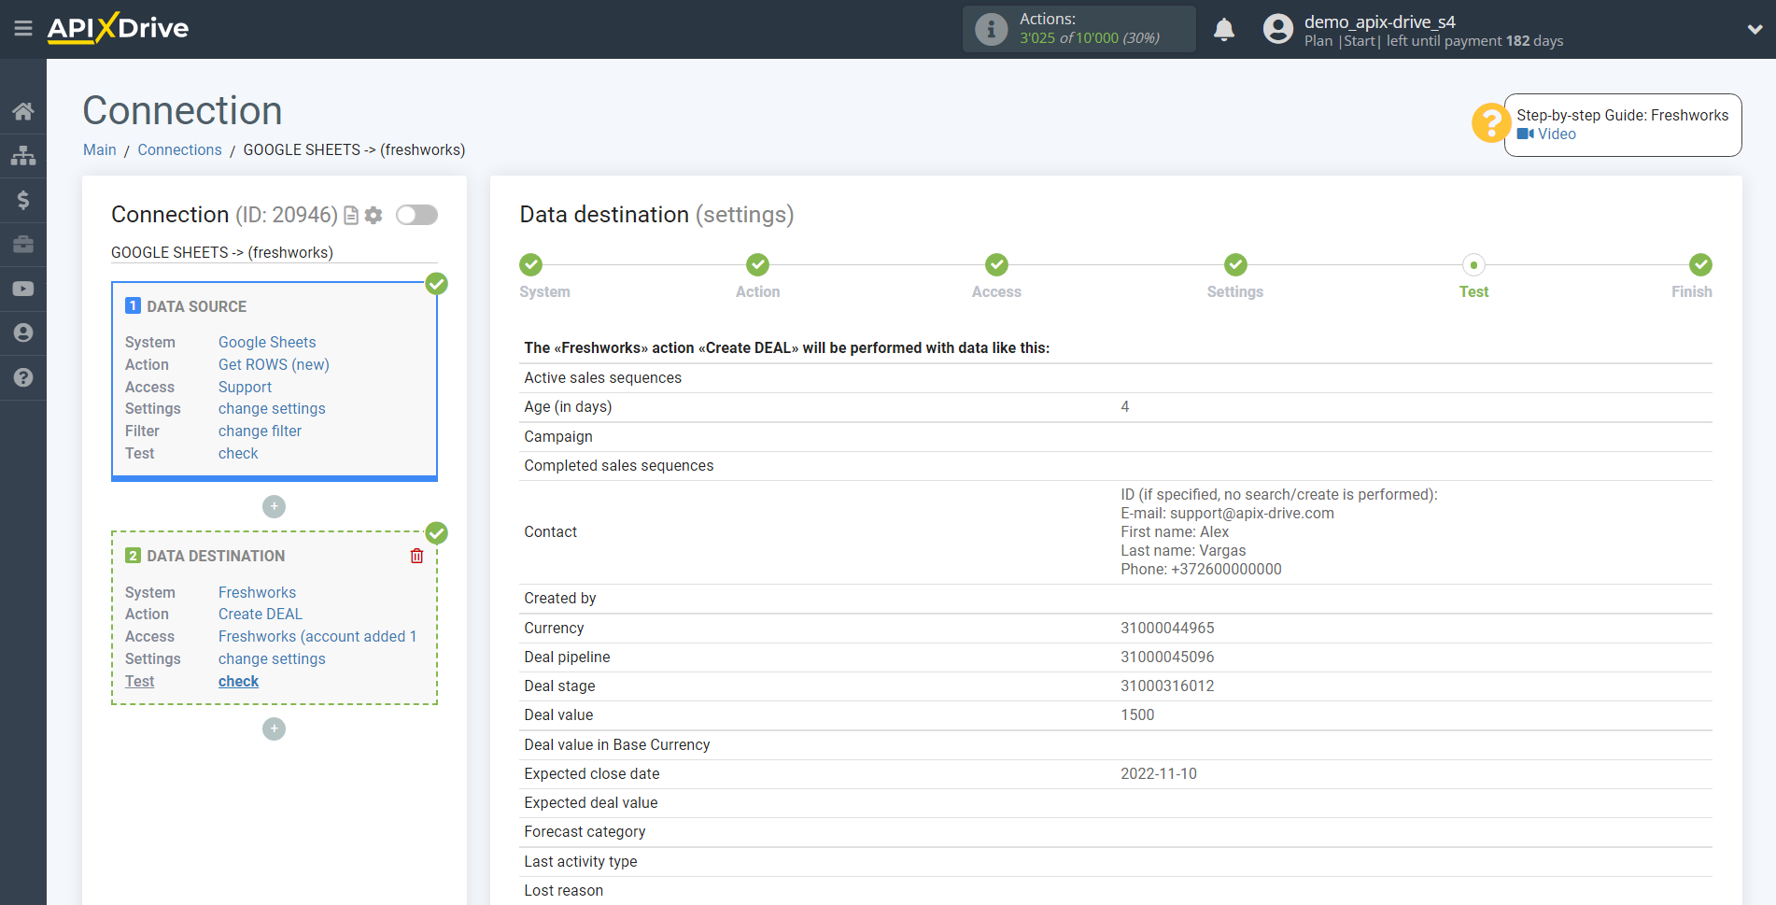The height and width of the screenshot is (905, 1776).
Task: Open the hamburger menu icon
Action: tap(23, 29)
